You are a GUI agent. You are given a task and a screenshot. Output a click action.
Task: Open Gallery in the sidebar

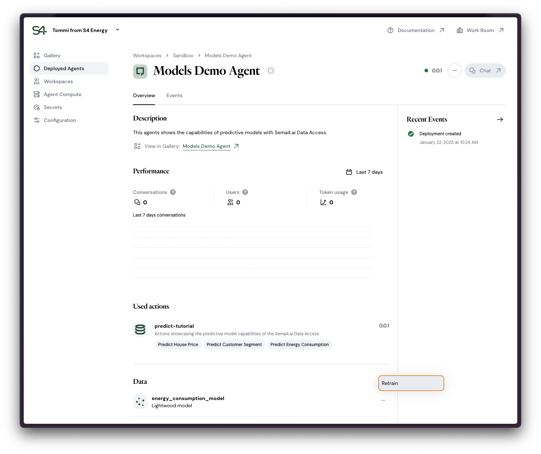[x=69, y=55]
